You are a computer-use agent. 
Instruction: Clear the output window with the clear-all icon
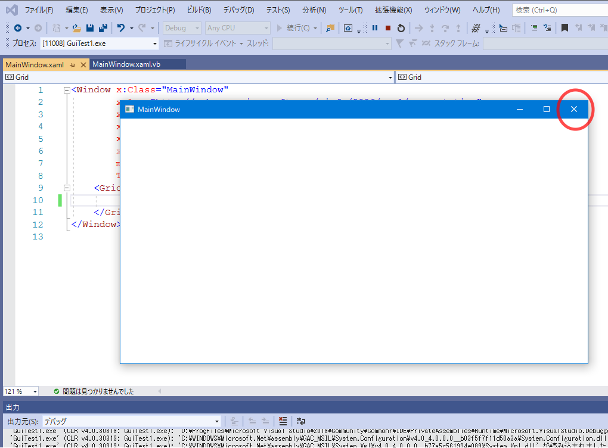tap(283, 421)
